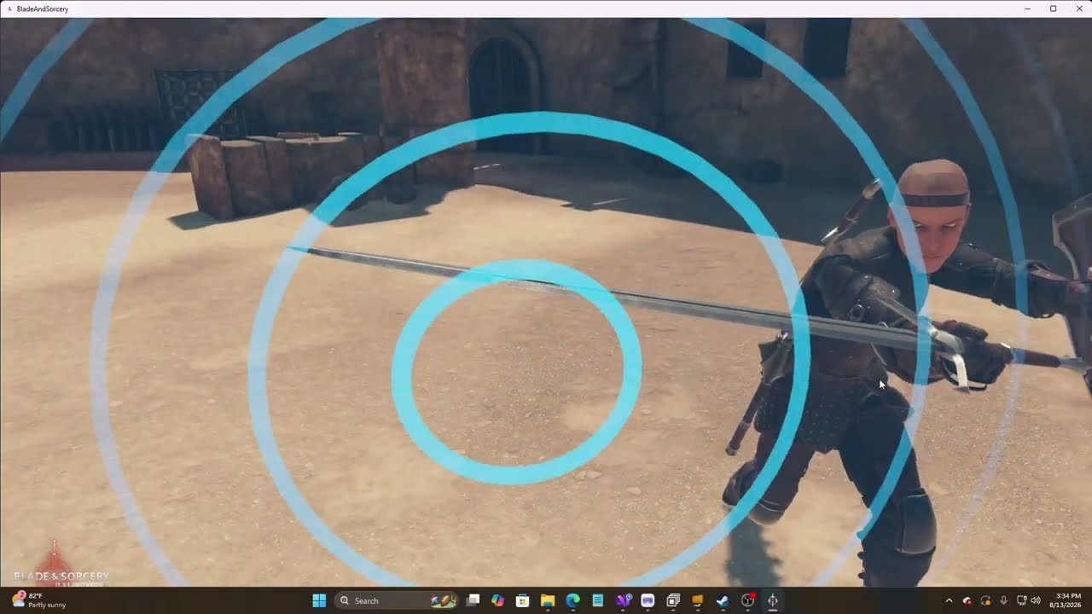The height and width of the screenshot is (614, 1092).
Task: Open the Microsoft Store taskbar icon
Action: click(523, 600)
